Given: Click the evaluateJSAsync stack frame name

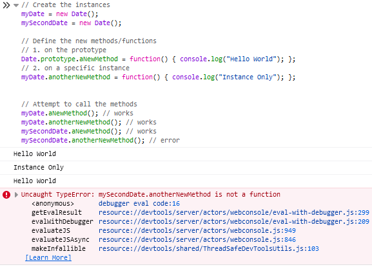Looking at the screenshot, I should pos(61,239).
